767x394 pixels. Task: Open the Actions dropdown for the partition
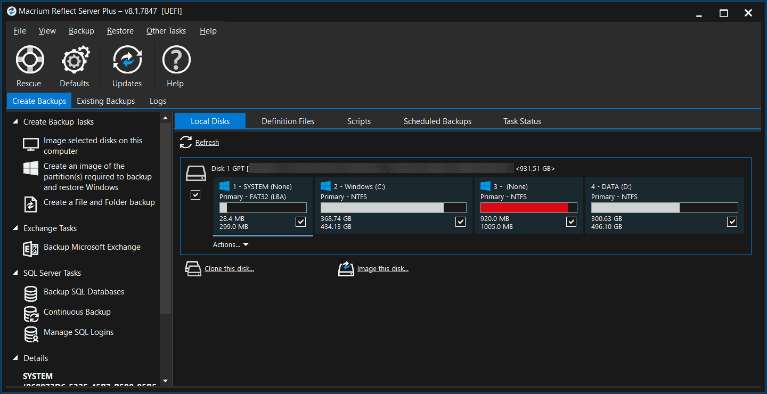pyautogui.click(x=231, y=245)
